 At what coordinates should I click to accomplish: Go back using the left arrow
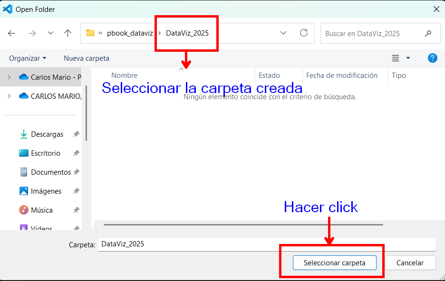click(11, 33)
